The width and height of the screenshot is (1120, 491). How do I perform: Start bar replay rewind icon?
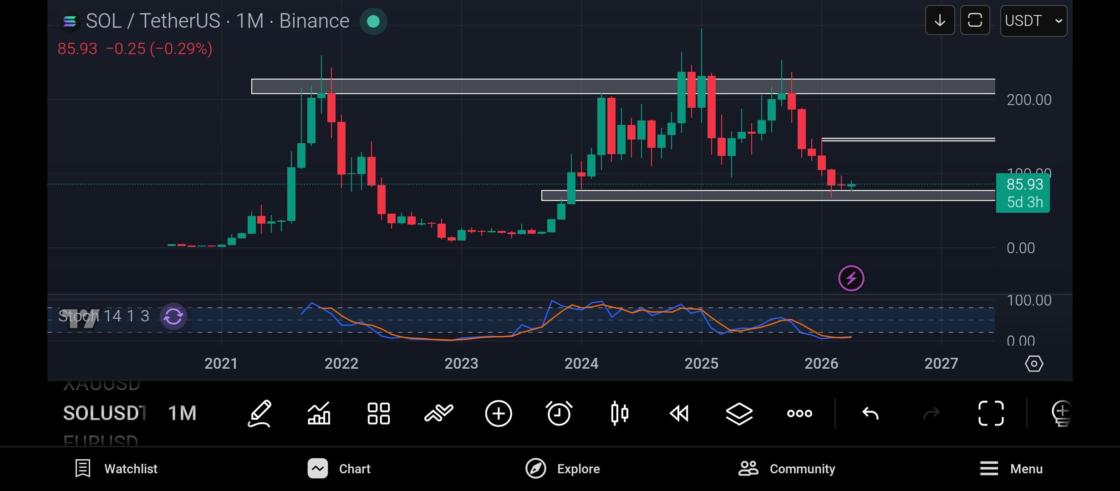[x=679, y=413]
